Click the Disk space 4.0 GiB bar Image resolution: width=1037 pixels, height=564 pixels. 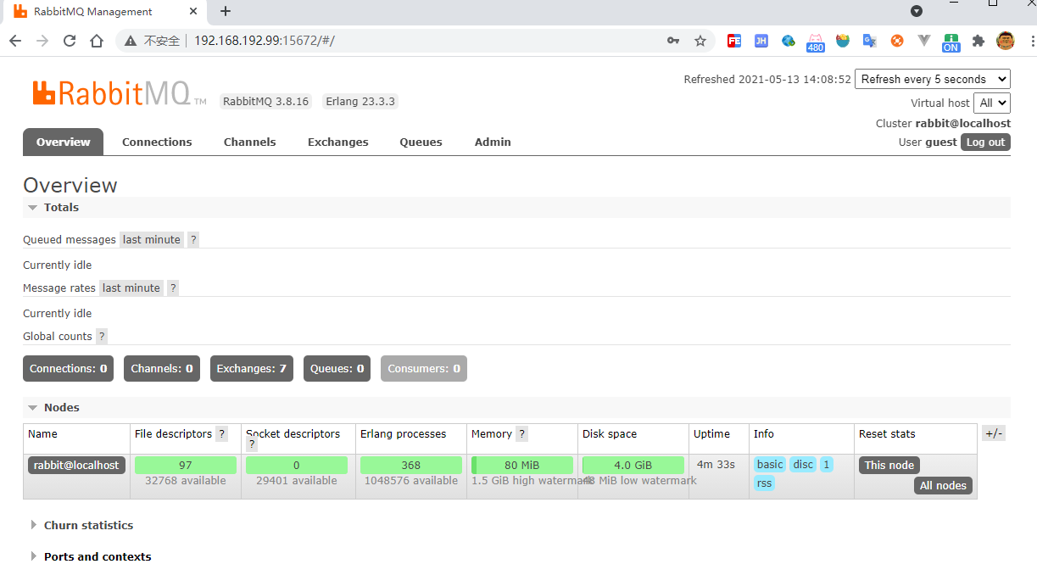click(x=633, y=466)
